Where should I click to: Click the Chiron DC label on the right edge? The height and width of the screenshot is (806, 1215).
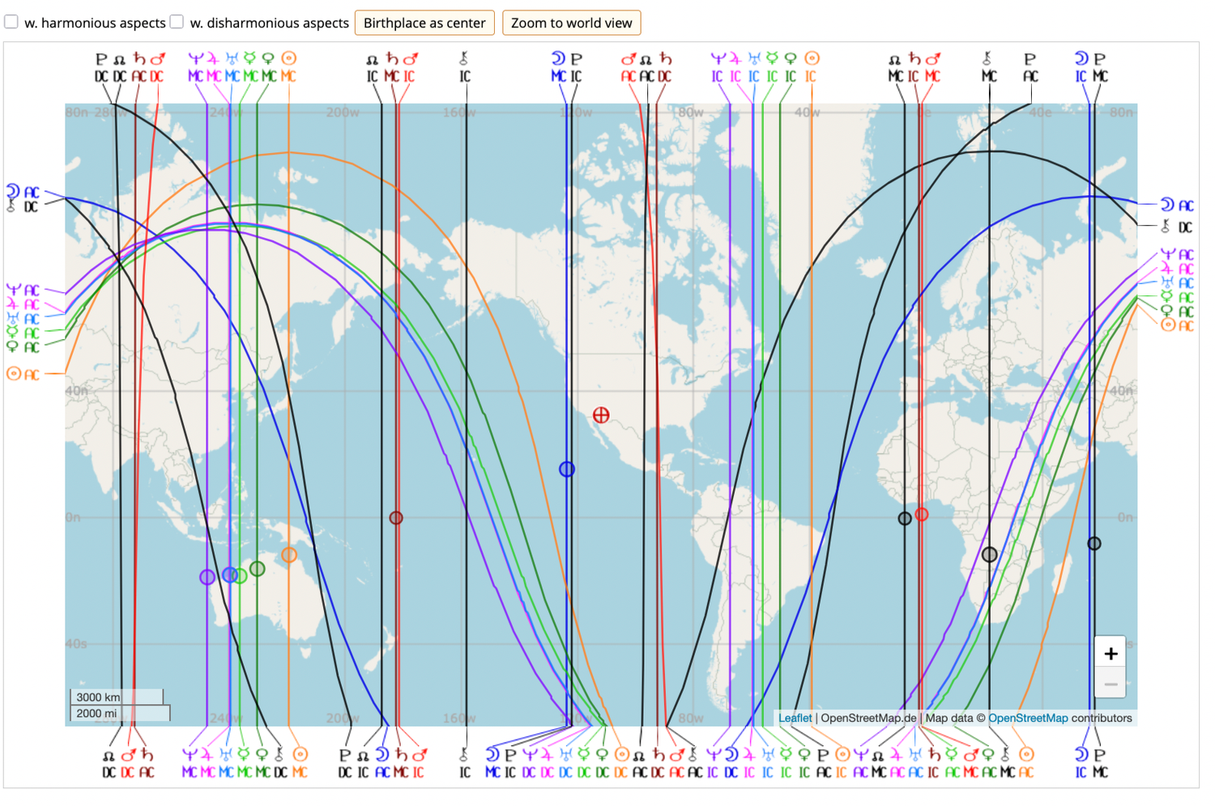1177,227
